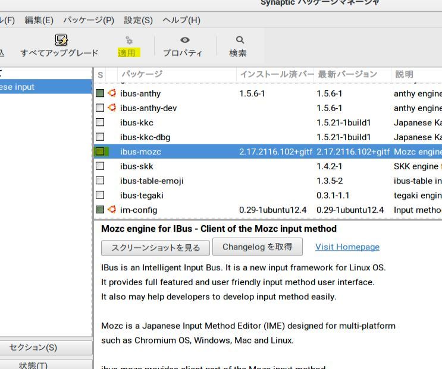This screenshot has width=442, height=369.
Task: Click the Ubuntu support icon beside ibus-anthy
Action: 112,93
